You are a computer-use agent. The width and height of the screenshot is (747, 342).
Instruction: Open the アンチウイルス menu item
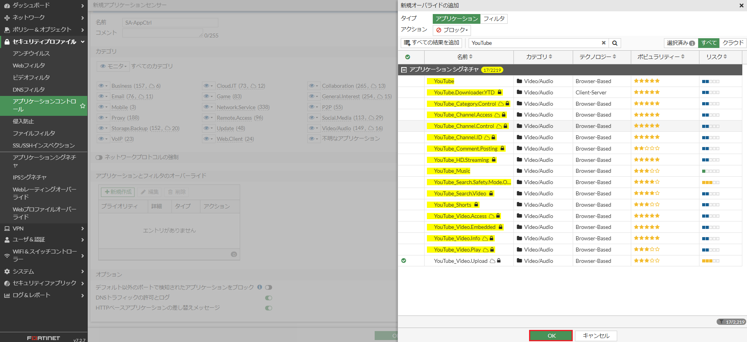tap(31, 53)
